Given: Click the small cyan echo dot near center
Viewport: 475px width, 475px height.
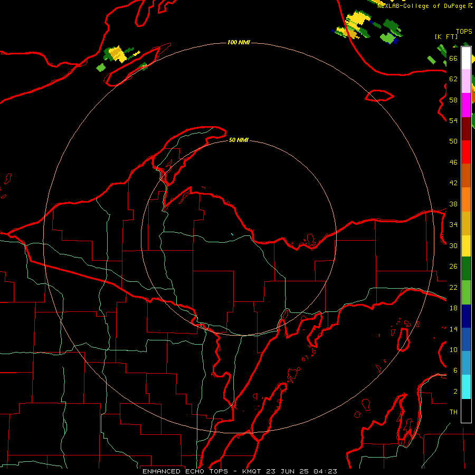Looking at the screenshot, I should coord(232,234).
